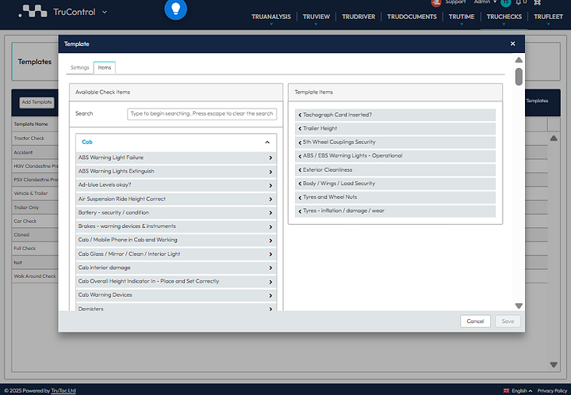Click the Cancel button
The width and height of the screenshot is (571, 395).
coord(475,321)
